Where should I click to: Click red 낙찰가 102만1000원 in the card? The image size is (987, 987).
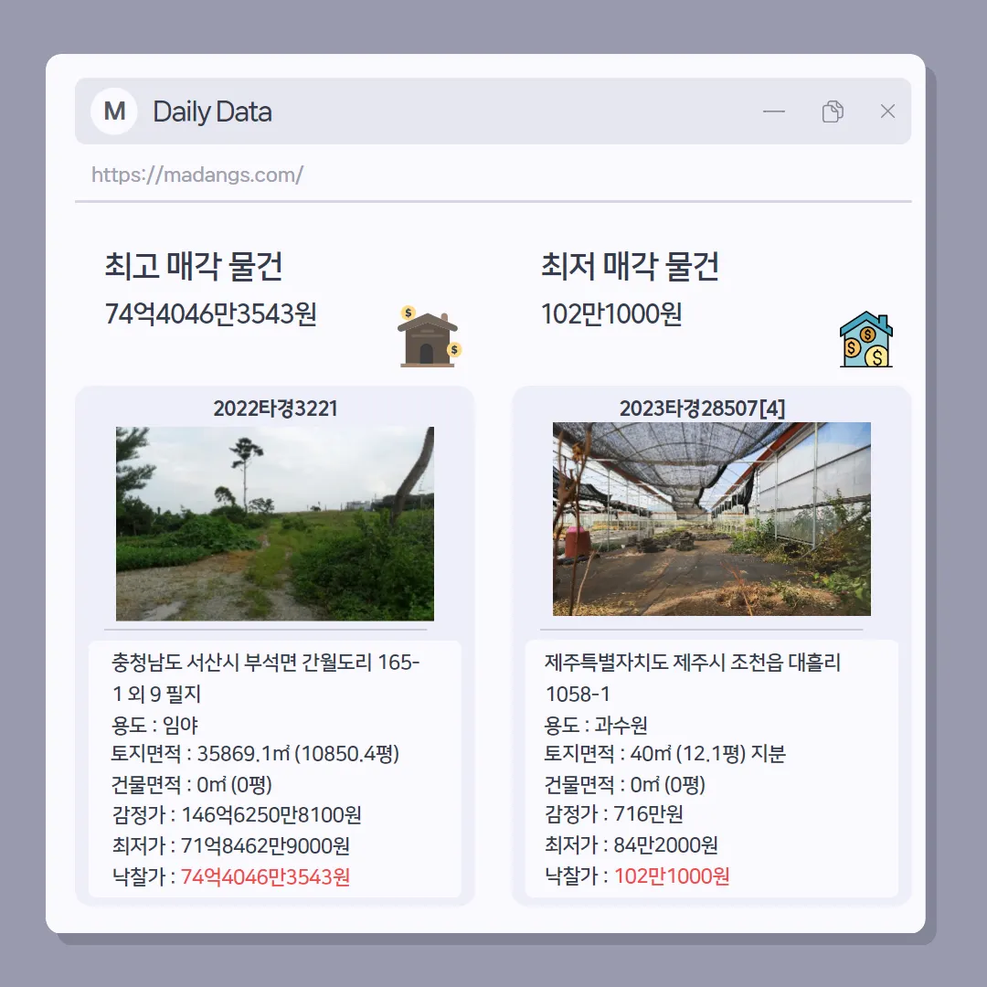click(672, 876)
